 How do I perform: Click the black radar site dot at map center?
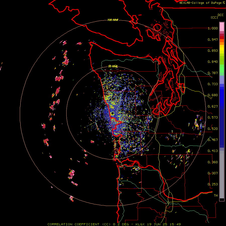click(112, 114)
